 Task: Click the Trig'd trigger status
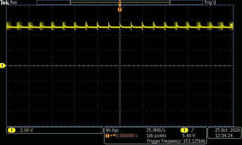point(210,3)
